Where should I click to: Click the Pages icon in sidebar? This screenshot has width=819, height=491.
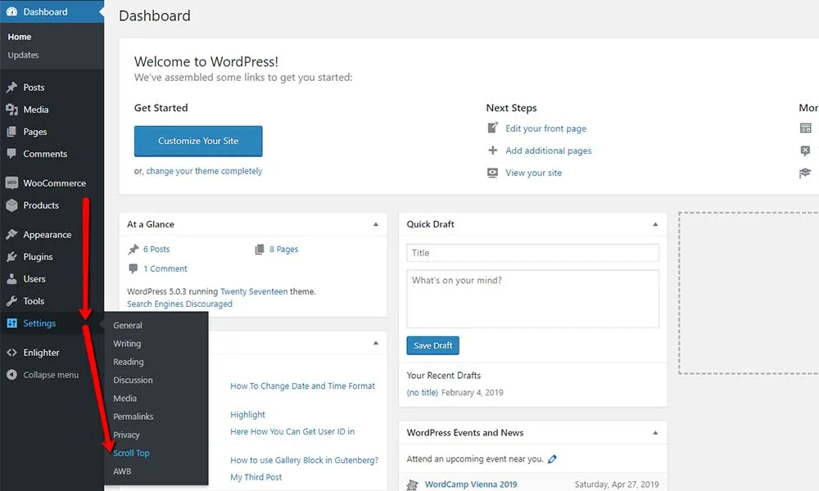11,132
